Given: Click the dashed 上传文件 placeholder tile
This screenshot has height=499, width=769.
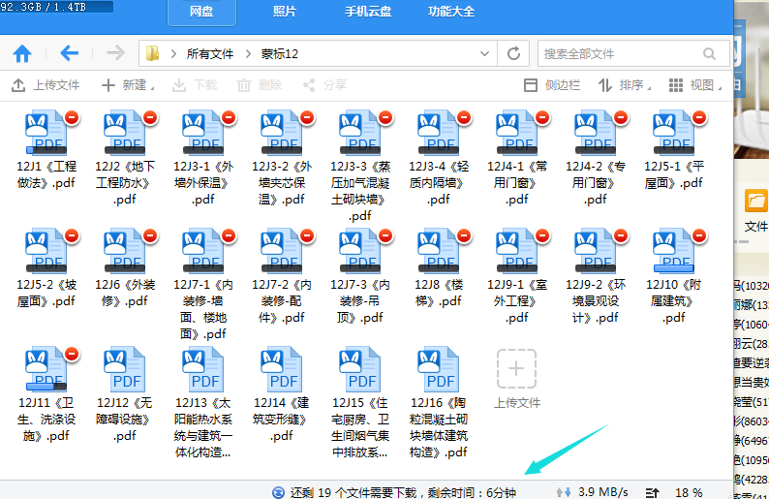Looking at the screenshot, I should [517, 379].
